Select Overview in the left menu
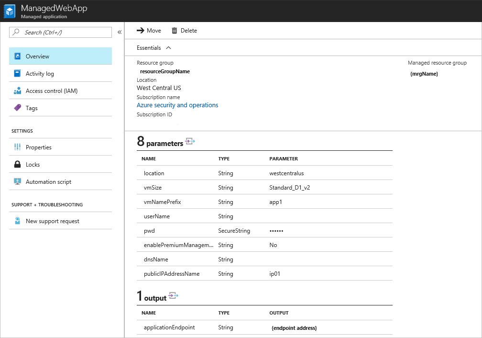This screenshot has height=338, width=482. pos(37,56)
